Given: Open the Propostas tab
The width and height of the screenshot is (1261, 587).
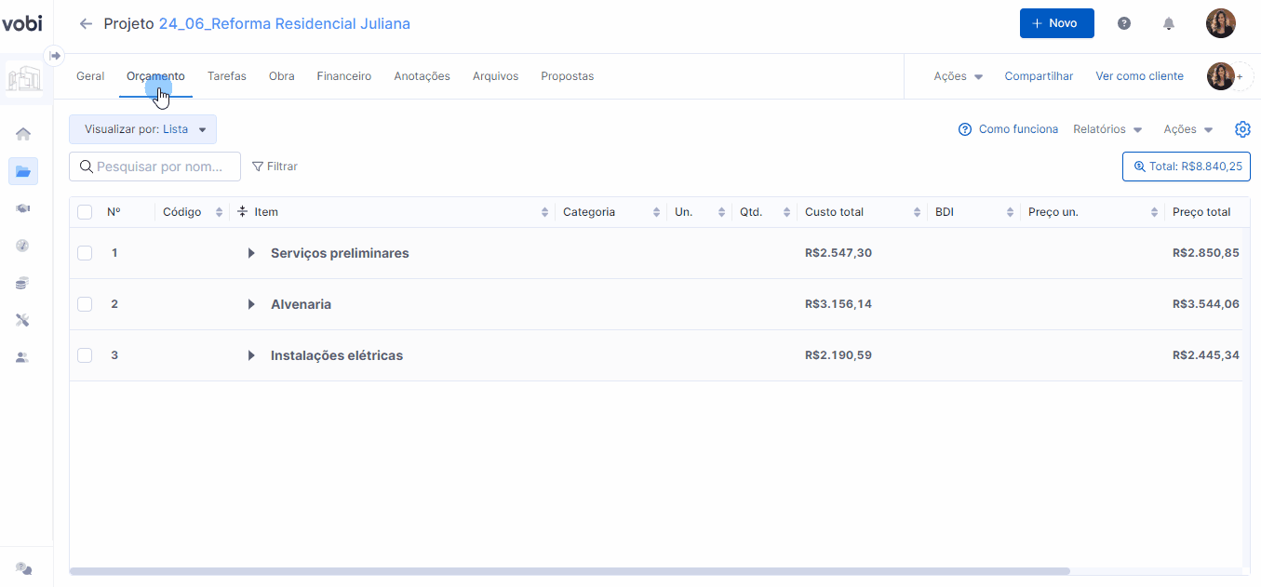Looking at the screenshot, I should (567, 76).
